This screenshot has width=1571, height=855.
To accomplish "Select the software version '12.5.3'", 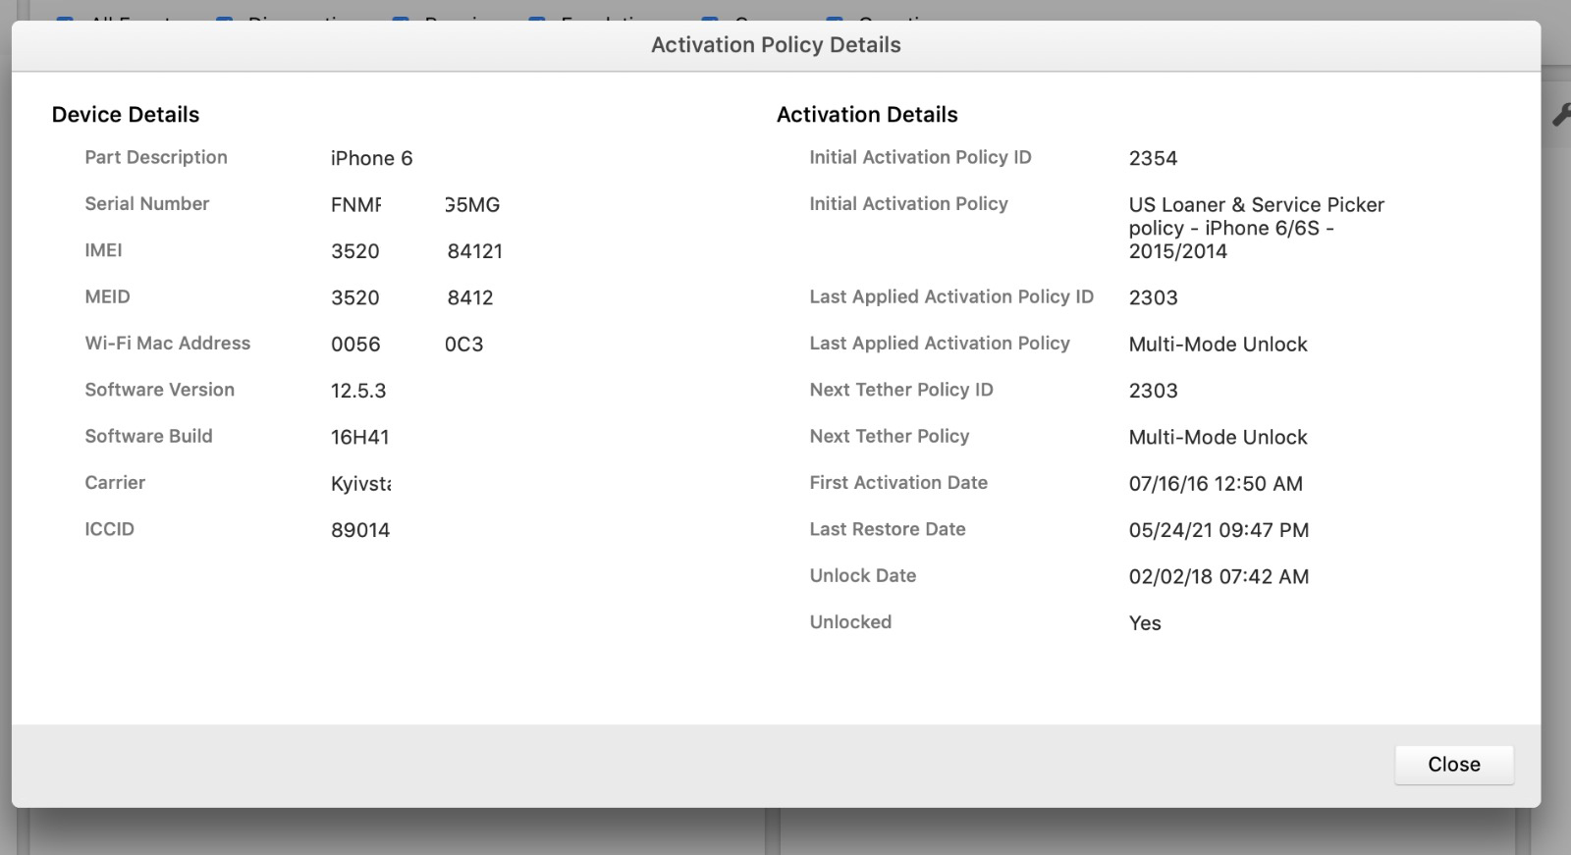I will (358, 391).
